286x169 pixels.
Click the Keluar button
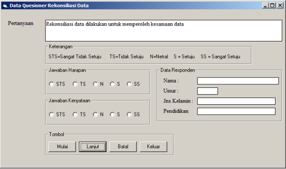[x=153, y=147]
